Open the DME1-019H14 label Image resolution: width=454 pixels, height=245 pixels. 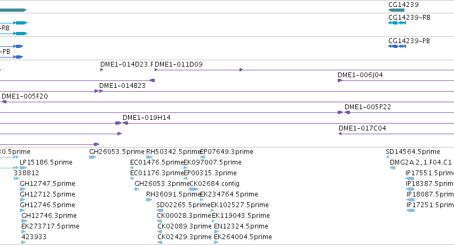(147, 118)
